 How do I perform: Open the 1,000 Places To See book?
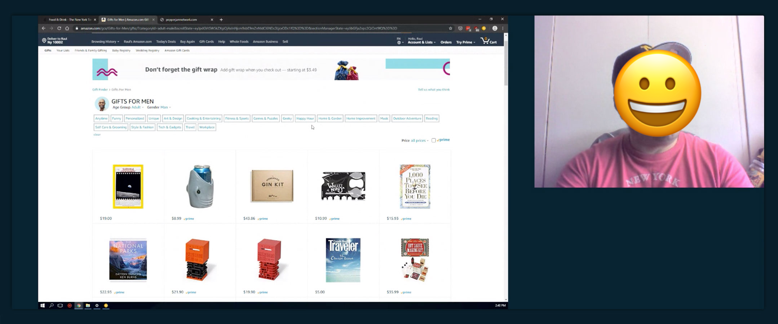415,186
